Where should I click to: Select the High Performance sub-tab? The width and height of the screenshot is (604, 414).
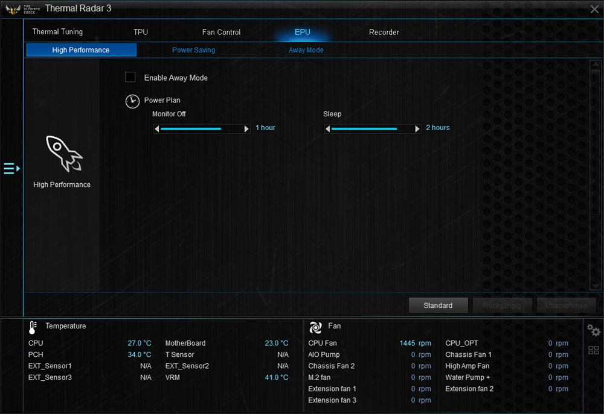81,50
